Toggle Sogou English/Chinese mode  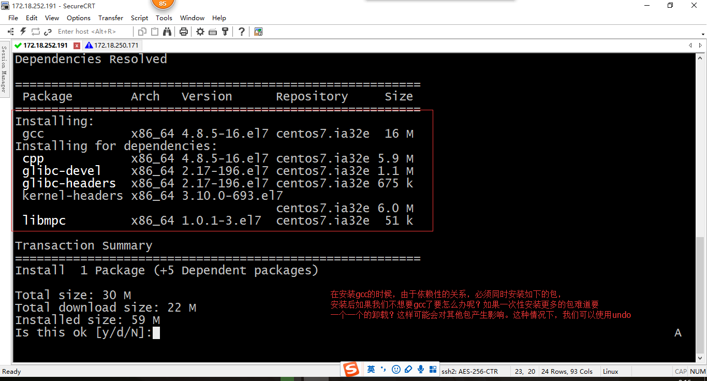tap(371, 369)
